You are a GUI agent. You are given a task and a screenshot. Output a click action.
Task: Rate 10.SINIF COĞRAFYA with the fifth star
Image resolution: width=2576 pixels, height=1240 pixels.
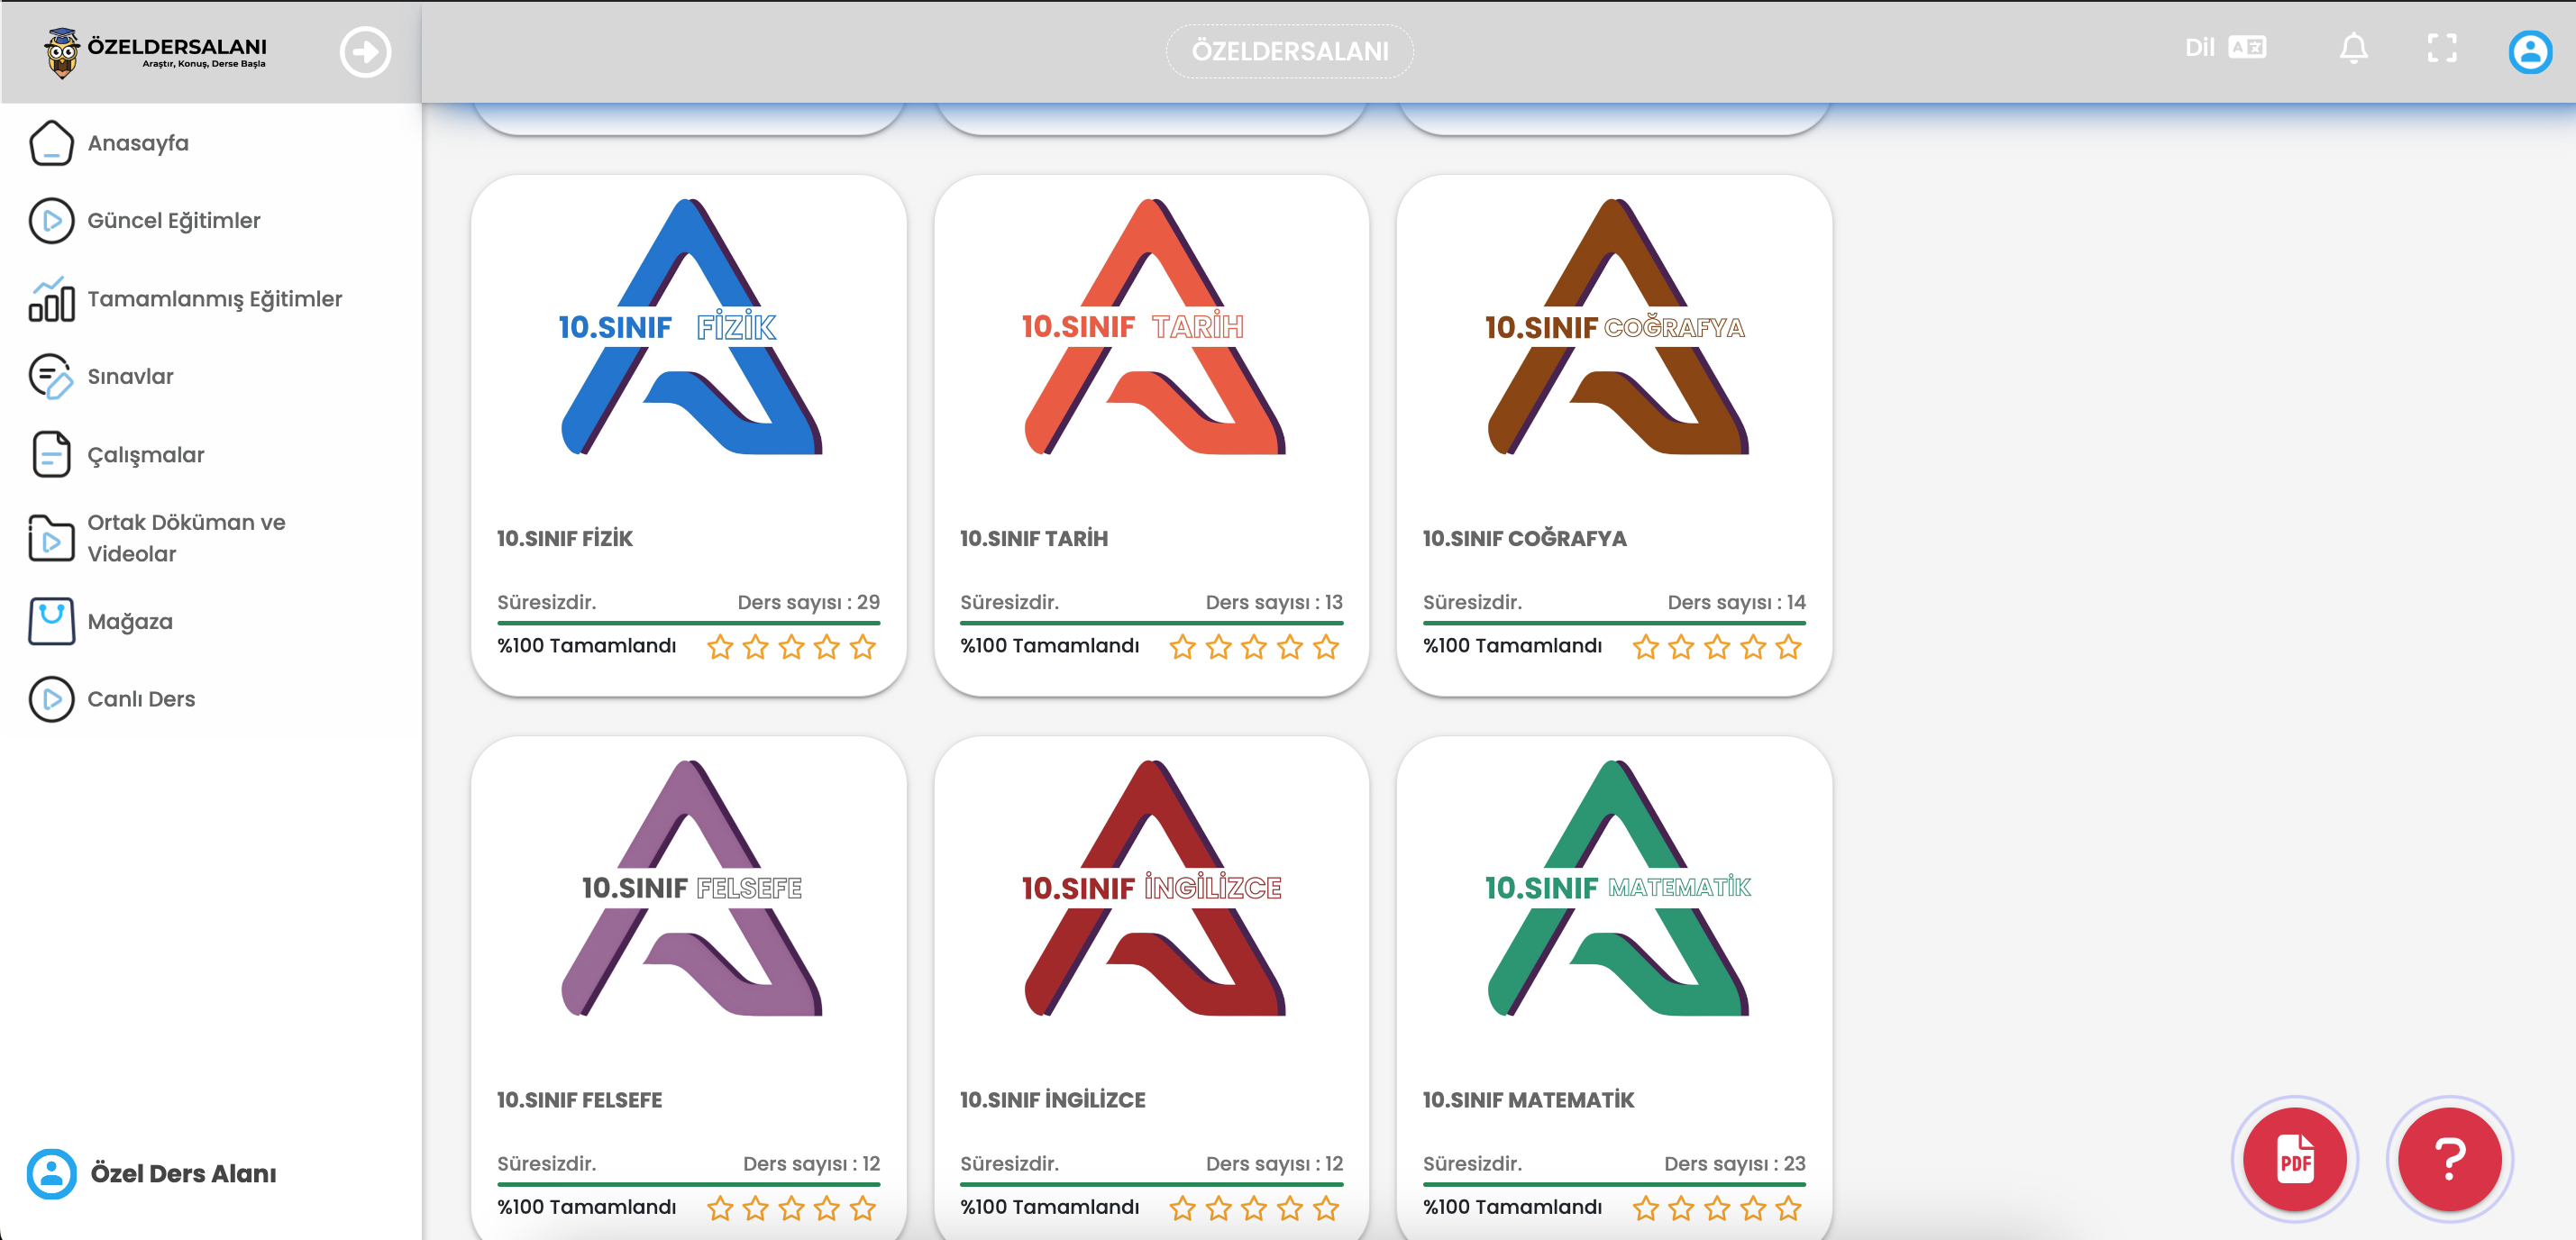pos(1788,647)
